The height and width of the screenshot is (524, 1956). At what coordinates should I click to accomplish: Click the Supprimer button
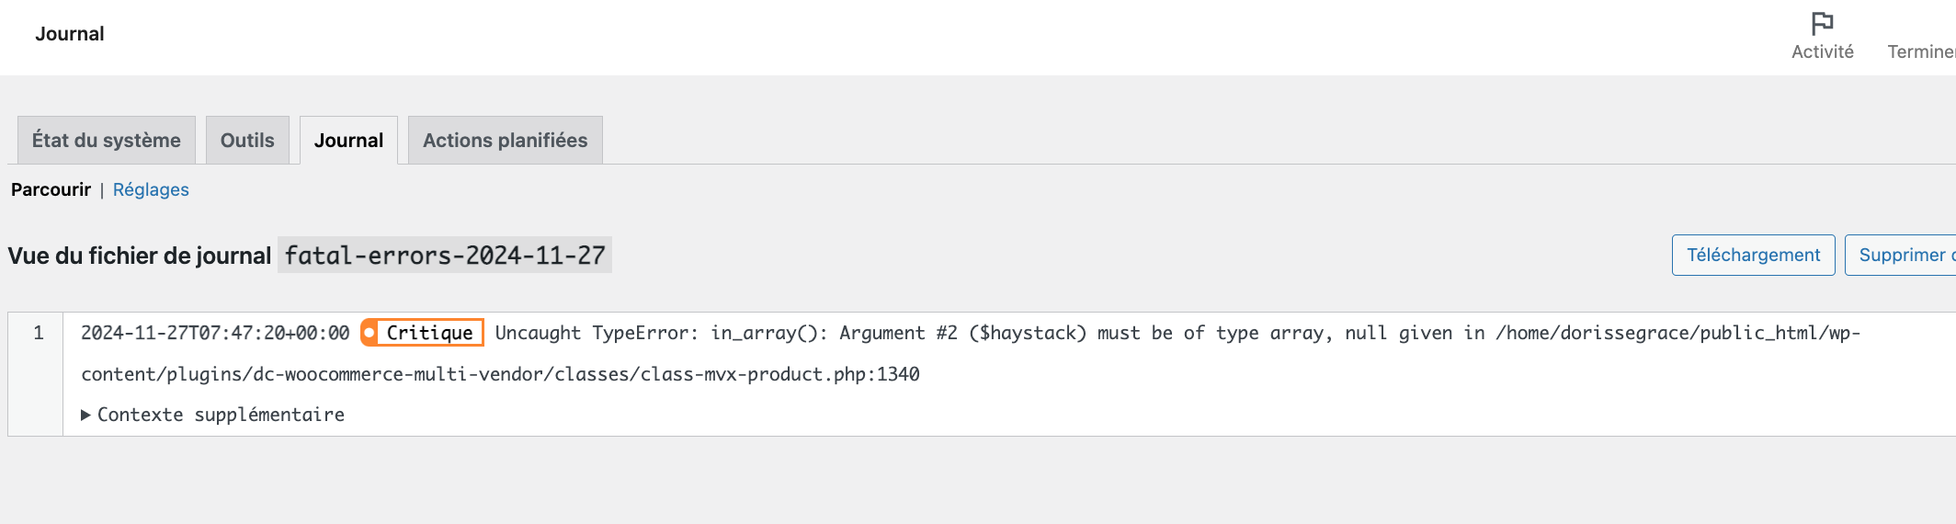tap(1900, 255)
